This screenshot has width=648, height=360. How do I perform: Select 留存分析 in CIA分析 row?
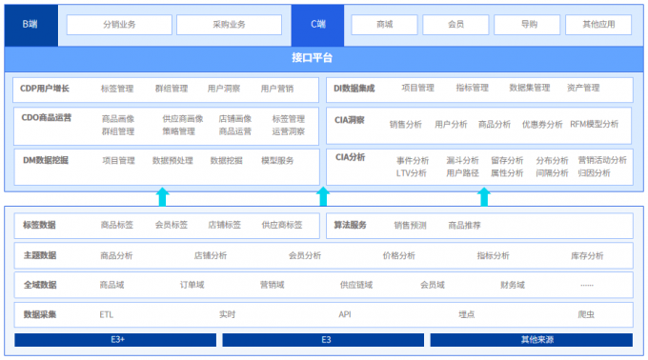tap(507, 161)
